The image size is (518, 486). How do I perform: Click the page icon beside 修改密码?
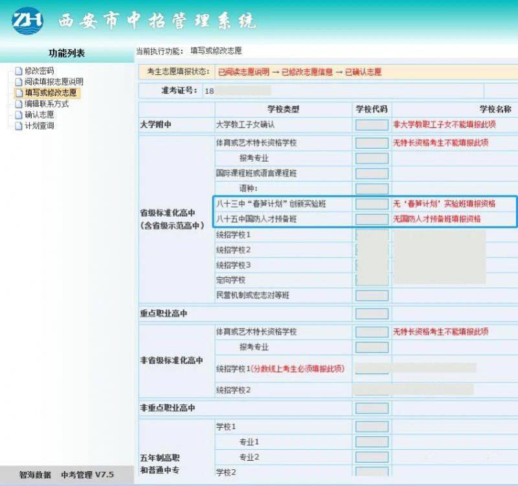click(x=19, y=71)
